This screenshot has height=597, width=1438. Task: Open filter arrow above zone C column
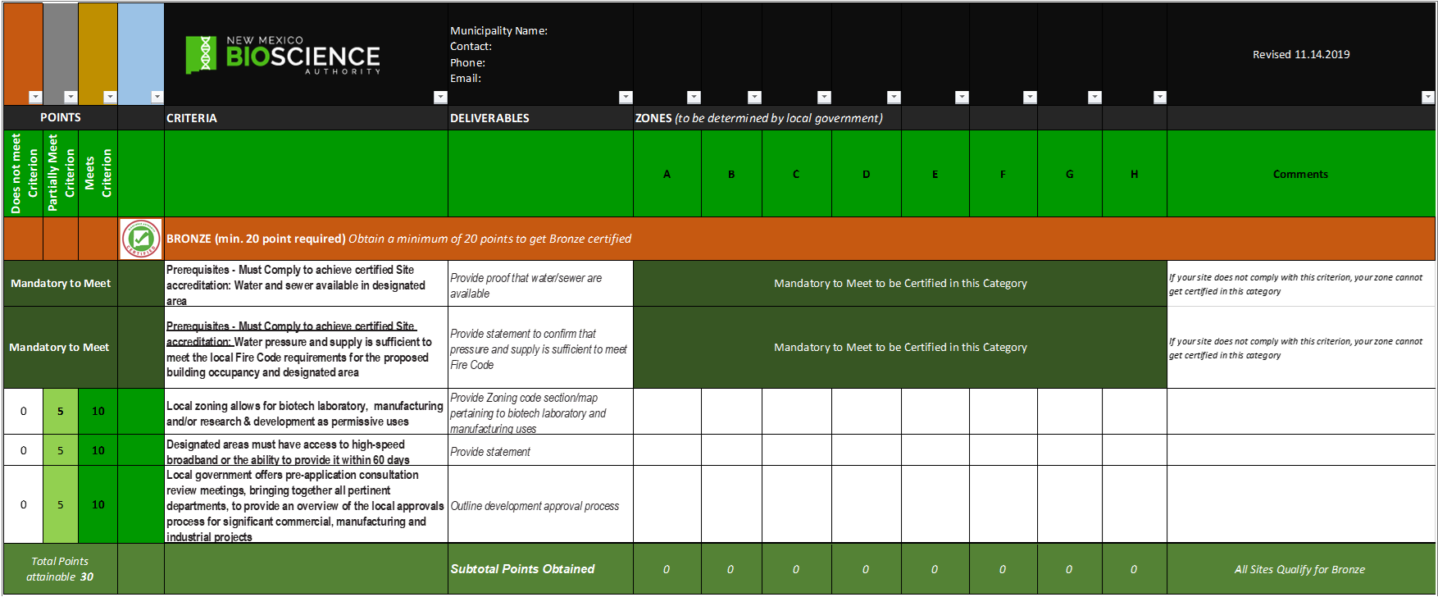point(825,97)
